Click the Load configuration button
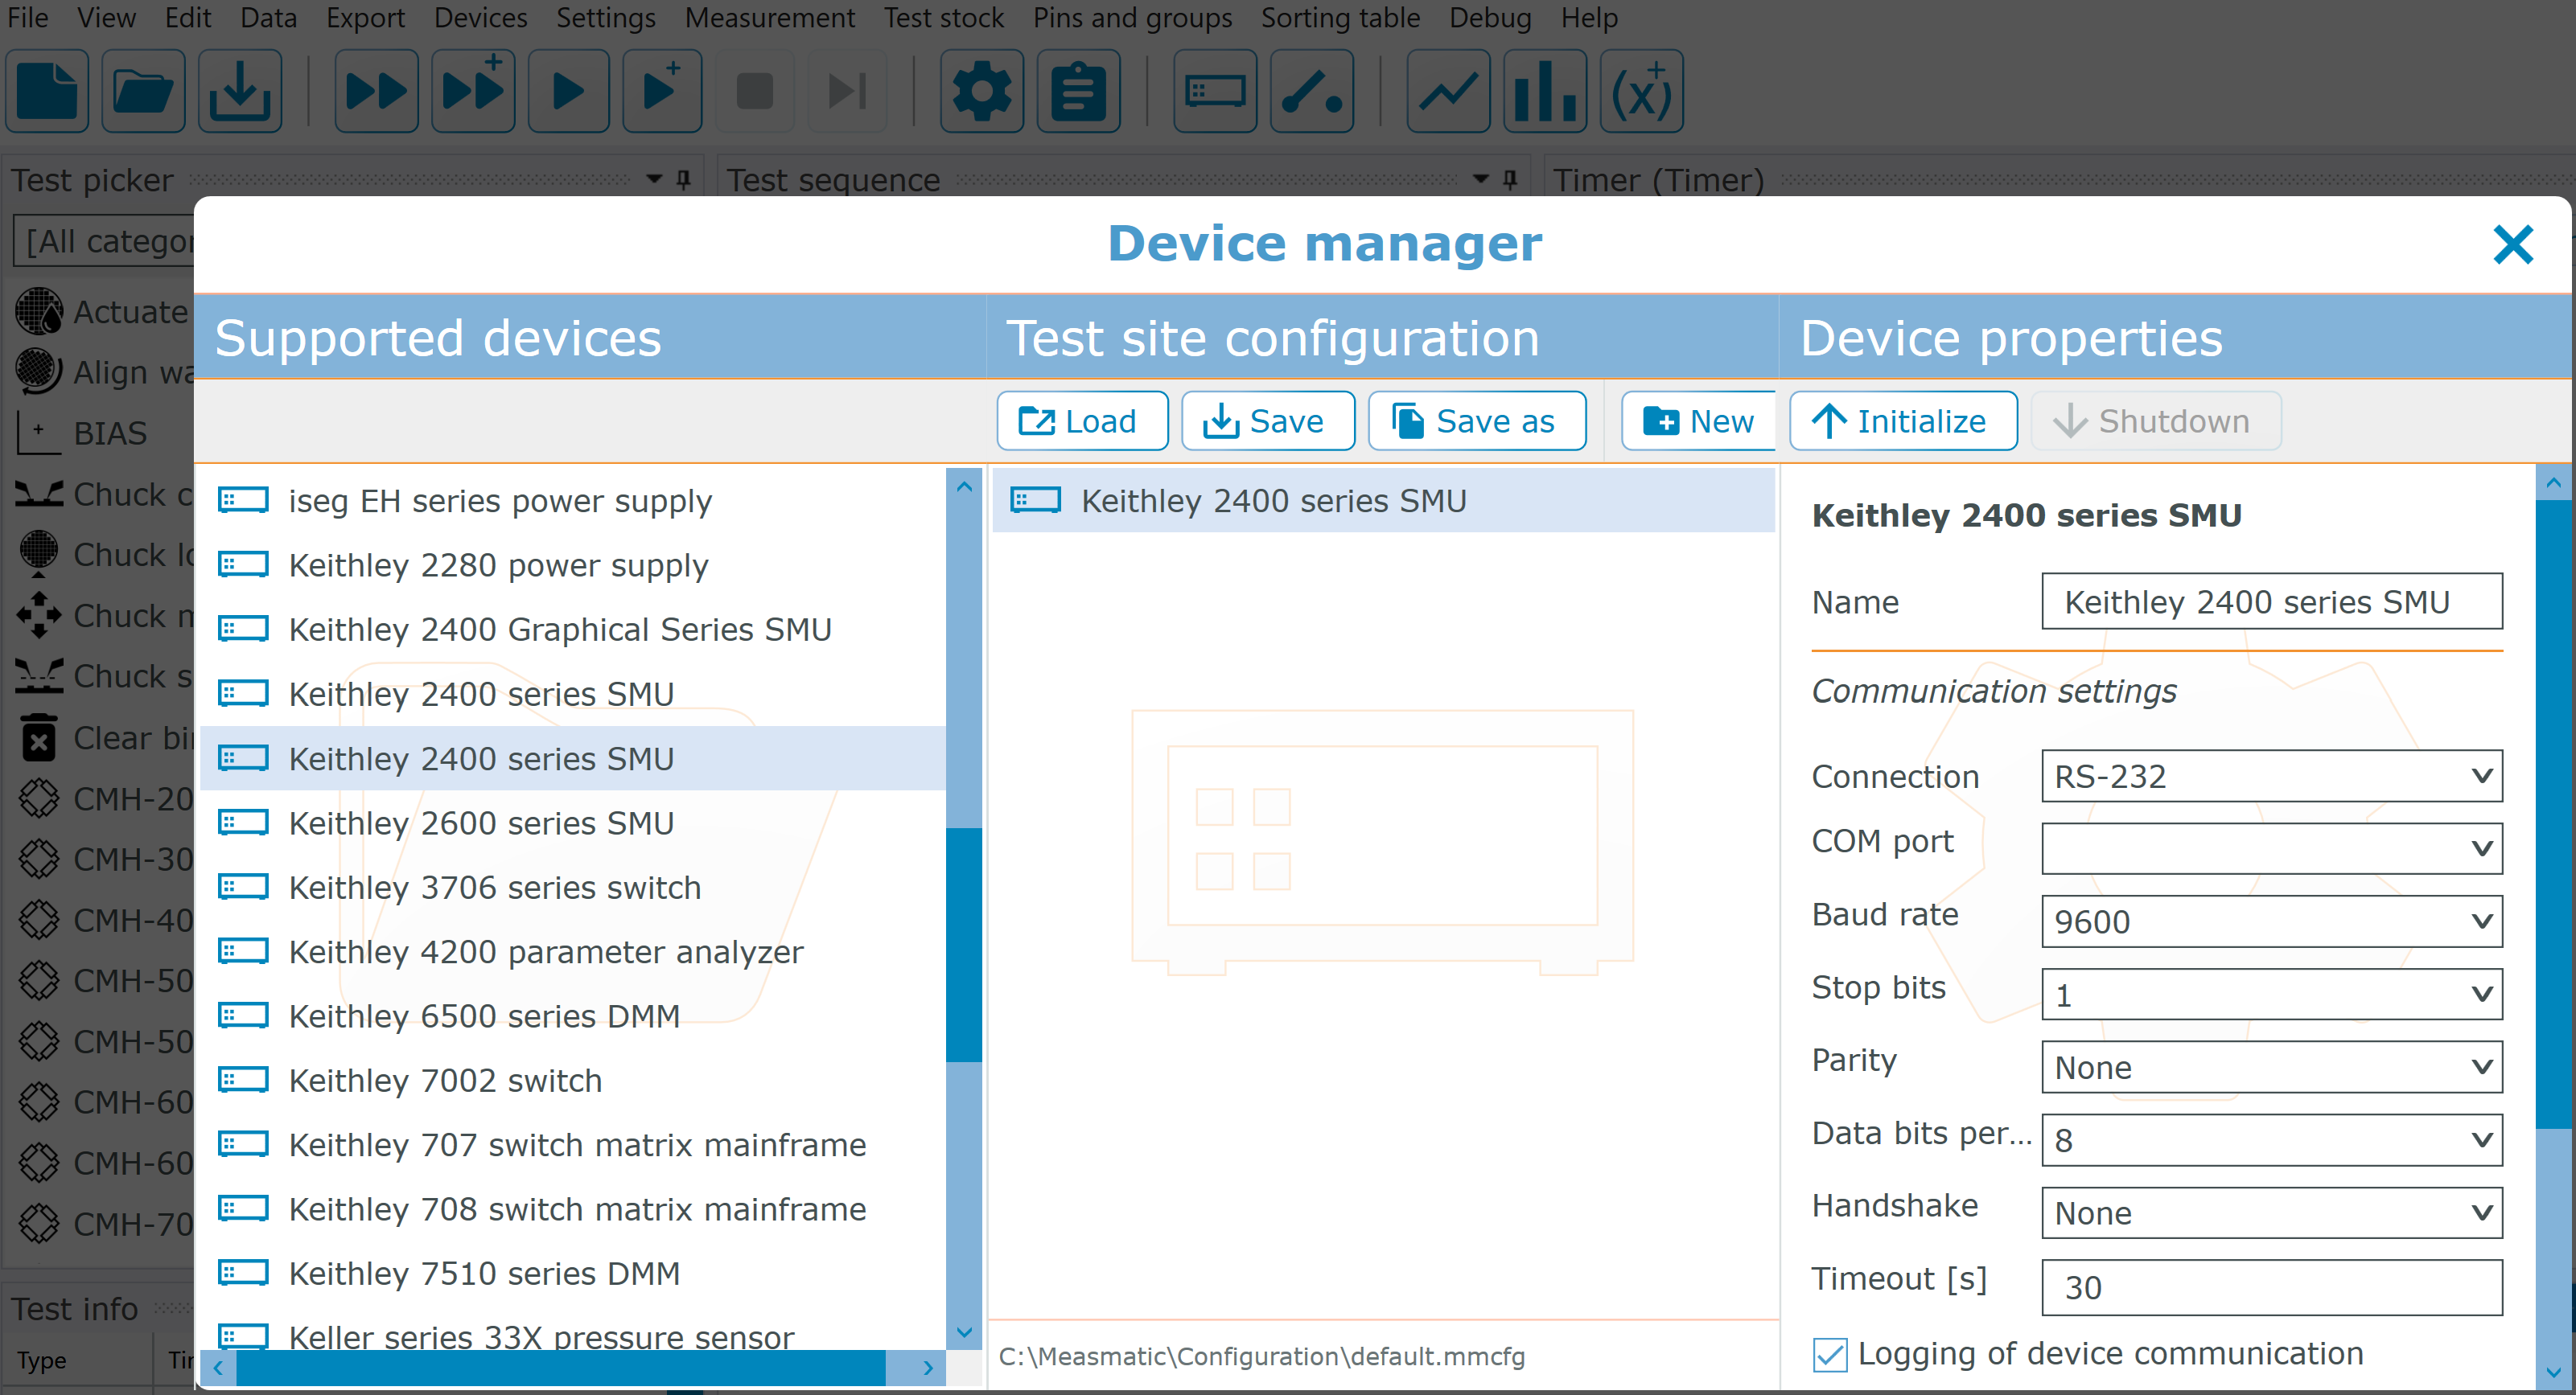This screenshot has width=2576, height=1395. [1082, 421]
